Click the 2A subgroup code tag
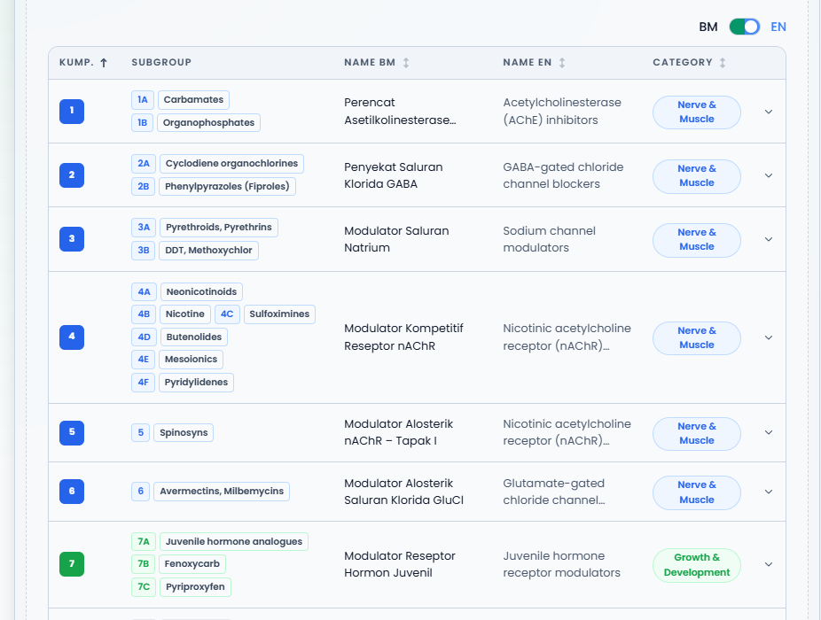Viewport: 821px width, 620px height. pos(144,164)
